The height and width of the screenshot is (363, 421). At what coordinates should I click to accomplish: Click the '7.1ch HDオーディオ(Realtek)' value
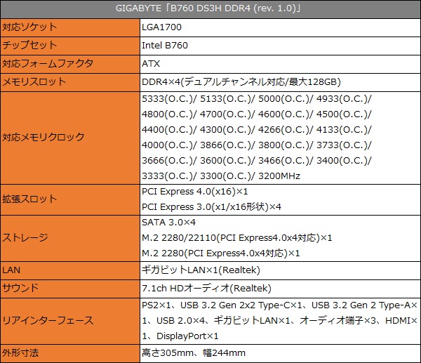[206, 289]
